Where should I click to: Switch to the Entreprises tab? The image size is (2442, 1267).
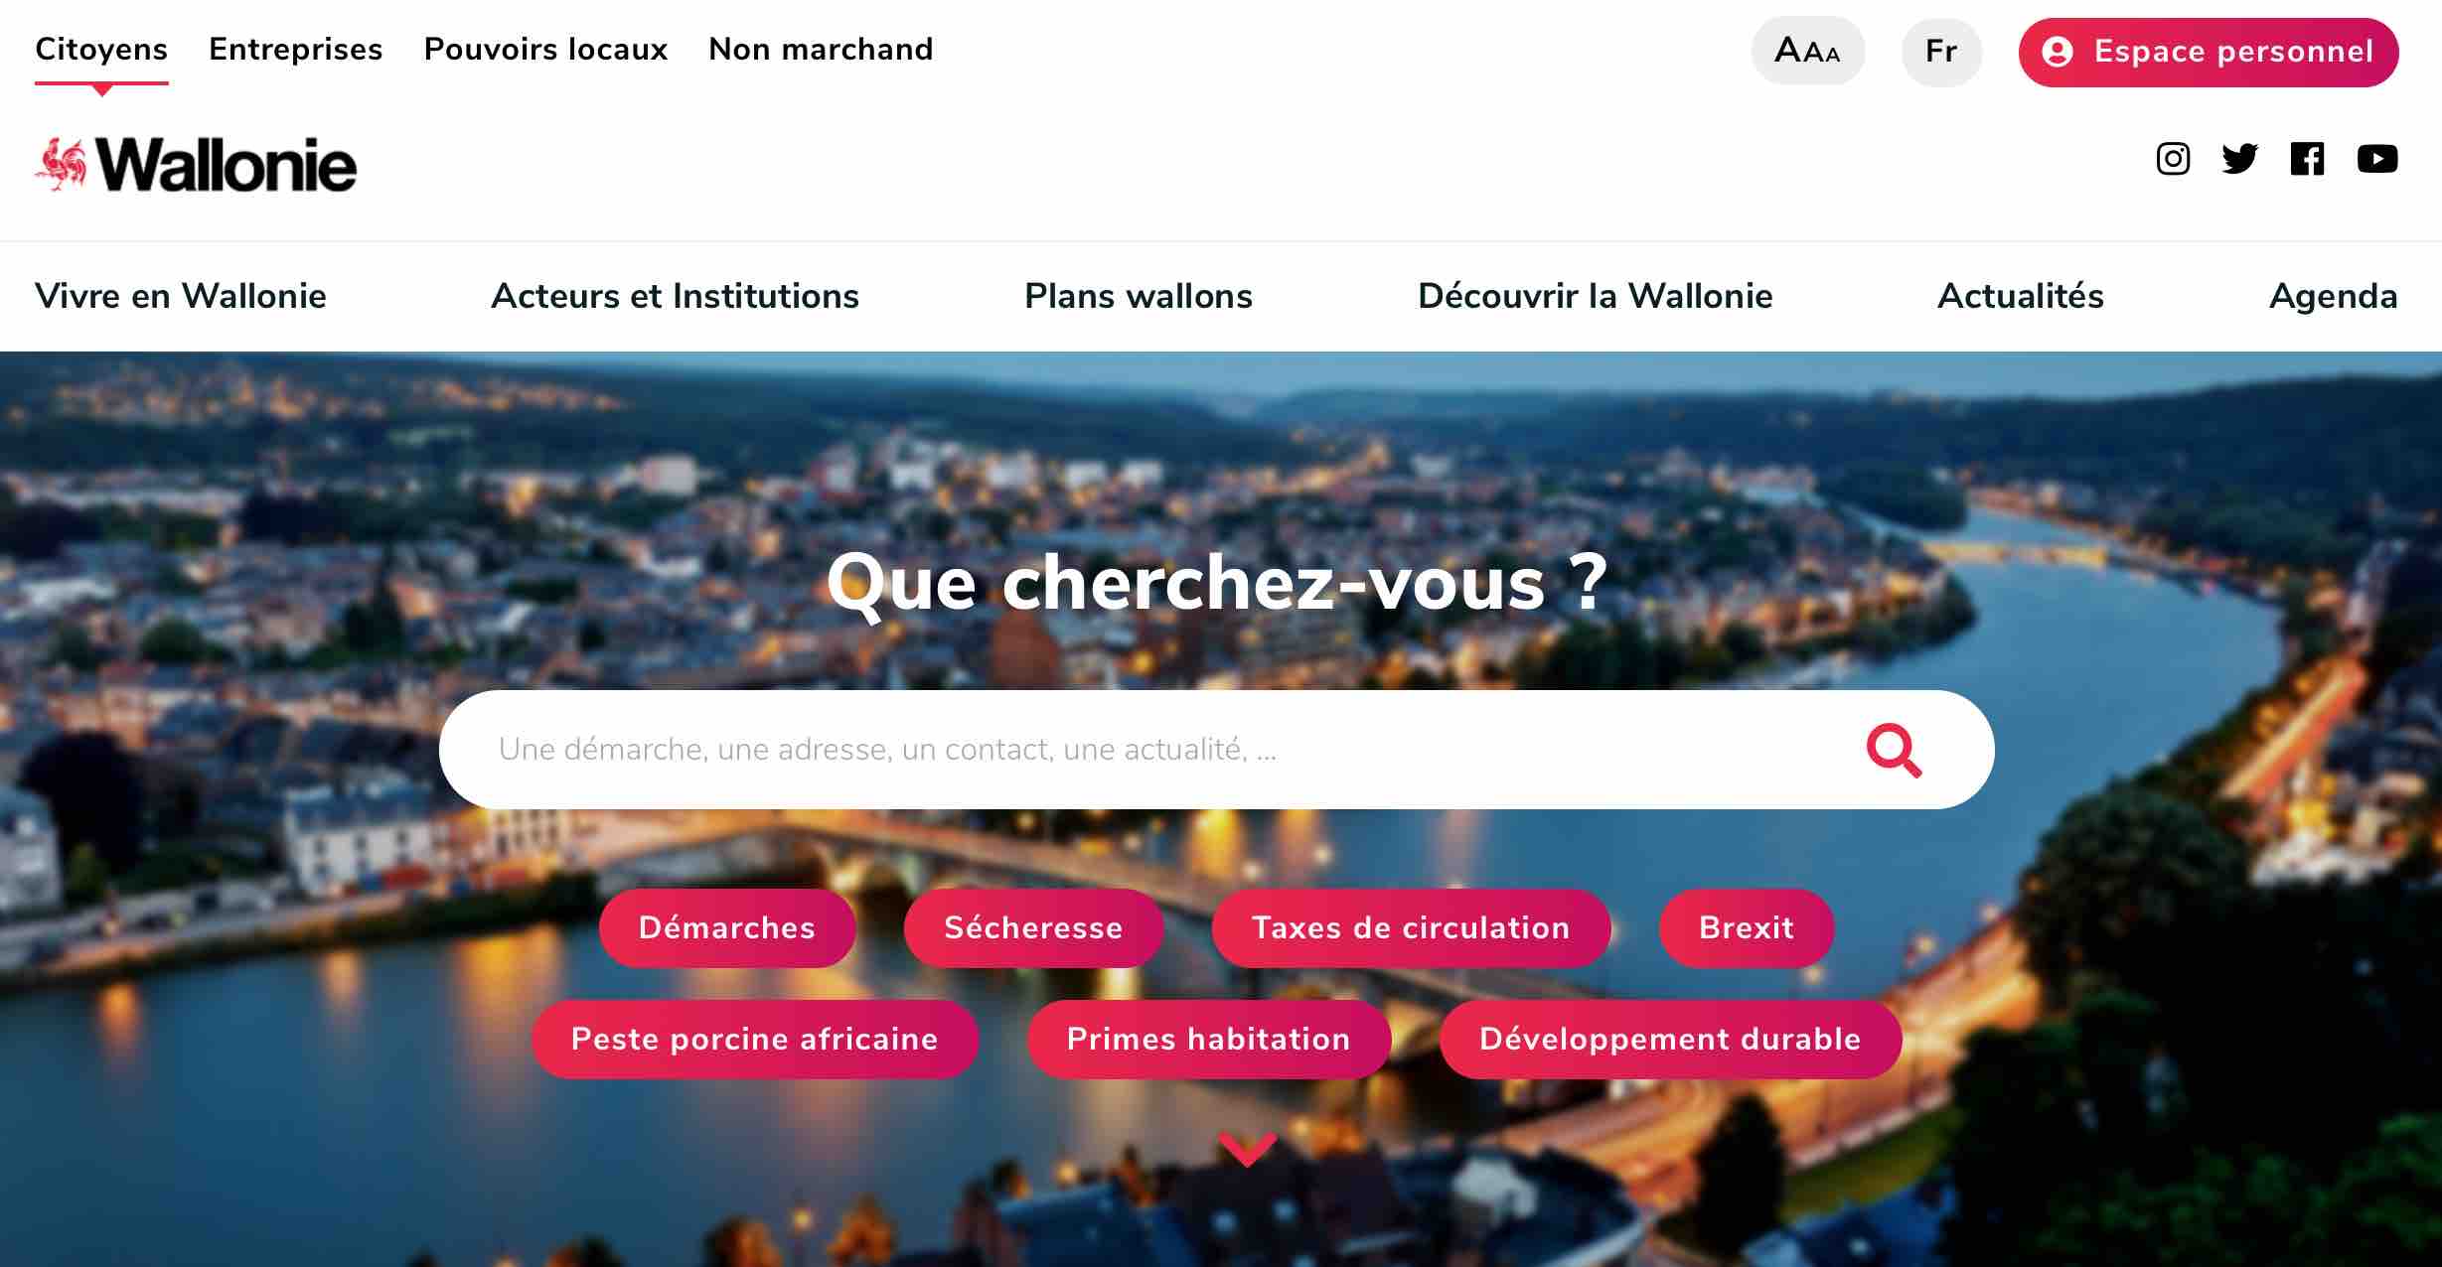[296, 49]
